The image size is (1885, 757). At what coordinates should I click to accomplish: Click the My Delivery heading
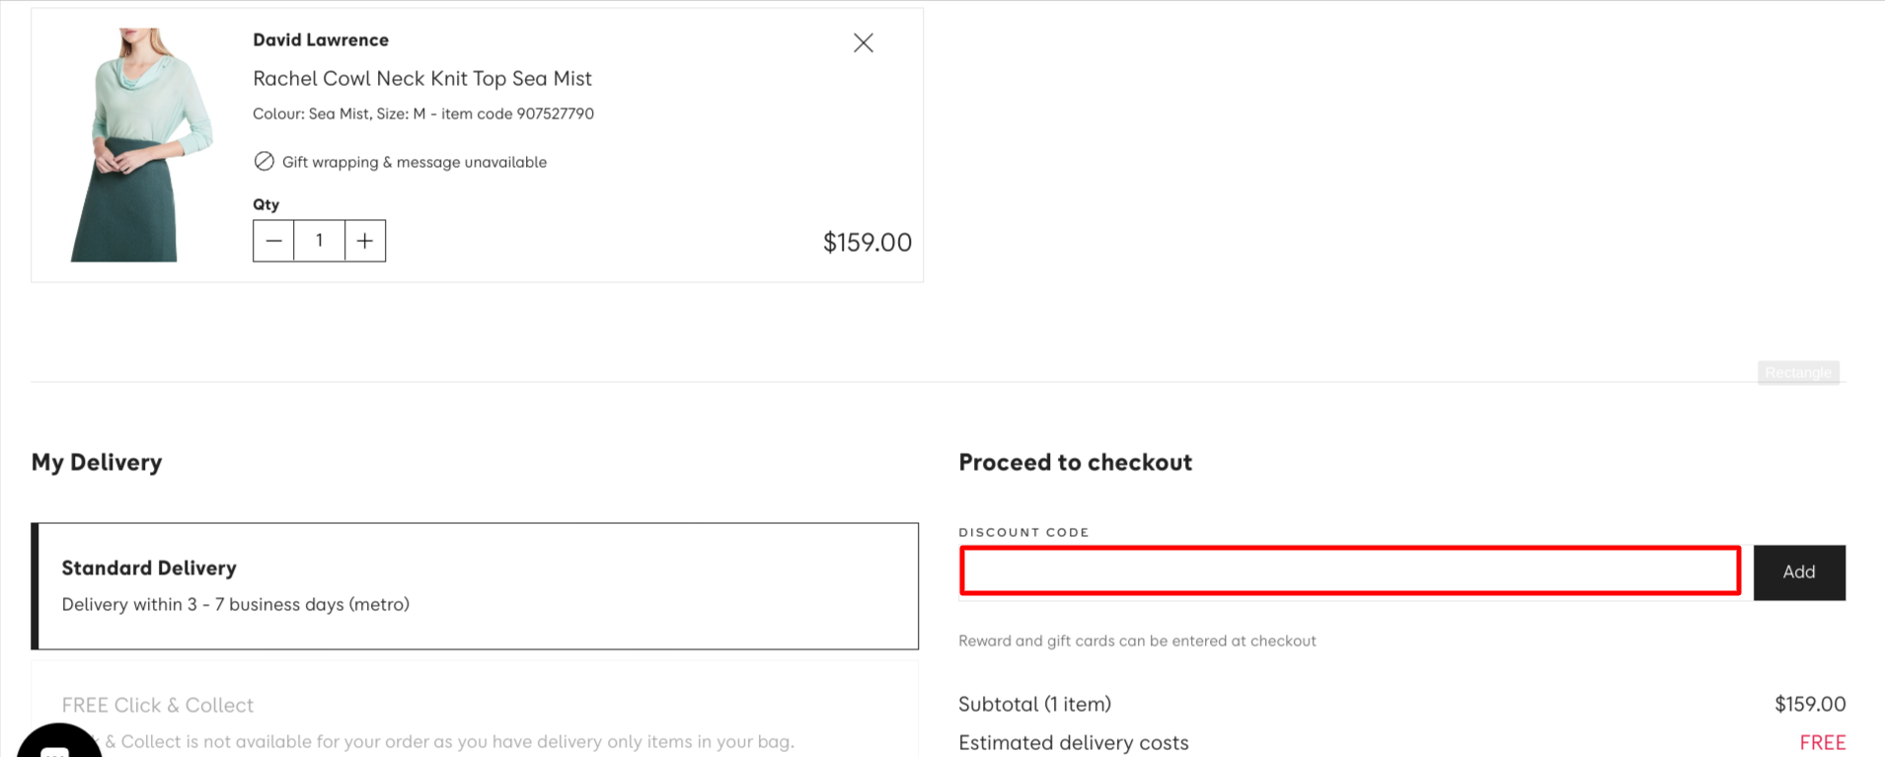click(97, 463)
